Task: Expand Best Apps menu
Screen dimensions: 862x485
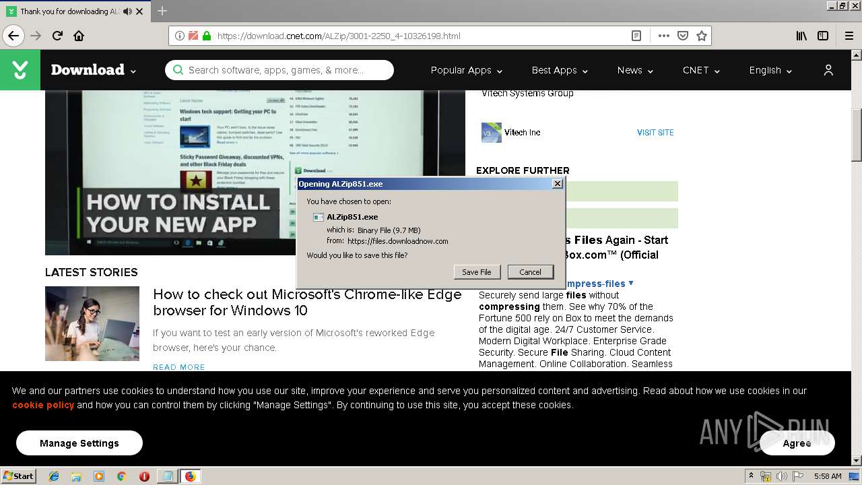Action: point(560,70)
